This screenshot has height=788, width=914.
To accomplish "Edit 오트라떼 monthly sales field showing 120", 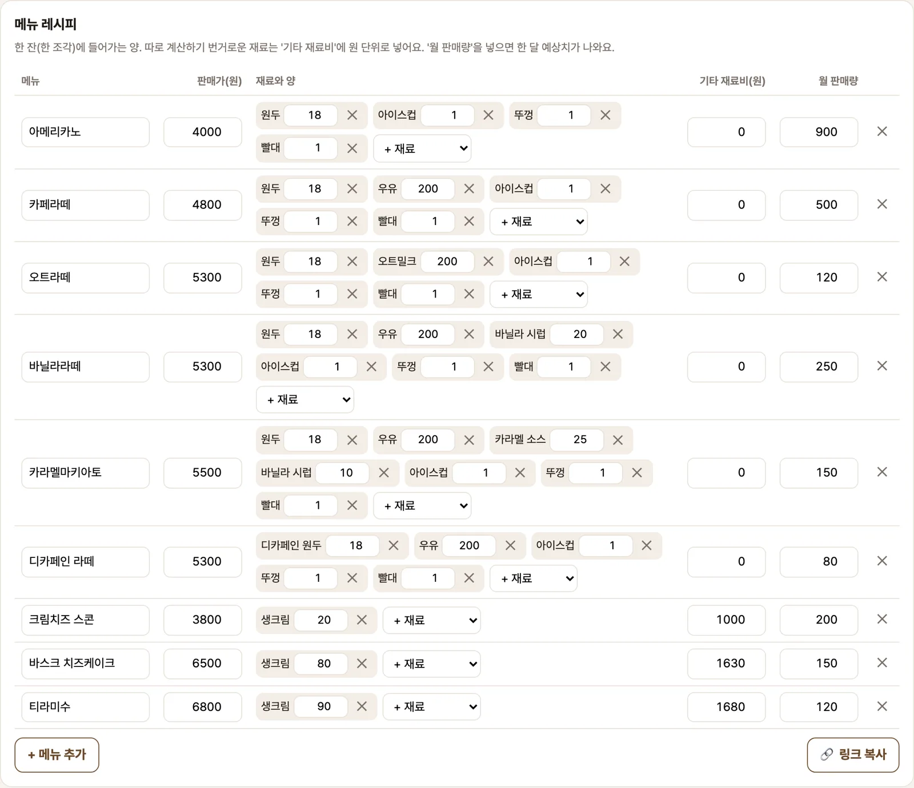I will (x=819, y=278).
